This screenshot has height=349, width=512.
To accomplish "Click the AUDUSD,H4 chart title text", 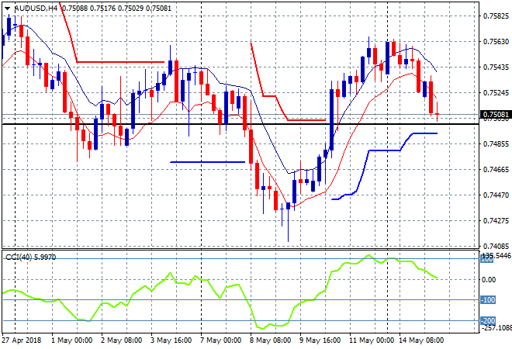I will coord(36,9).
